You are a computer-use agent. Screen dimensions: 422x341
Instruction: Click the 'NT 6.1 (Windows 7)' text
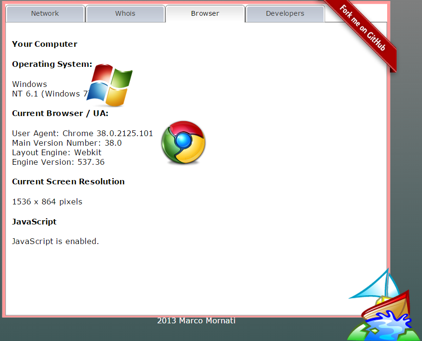(x=50, y=94)
